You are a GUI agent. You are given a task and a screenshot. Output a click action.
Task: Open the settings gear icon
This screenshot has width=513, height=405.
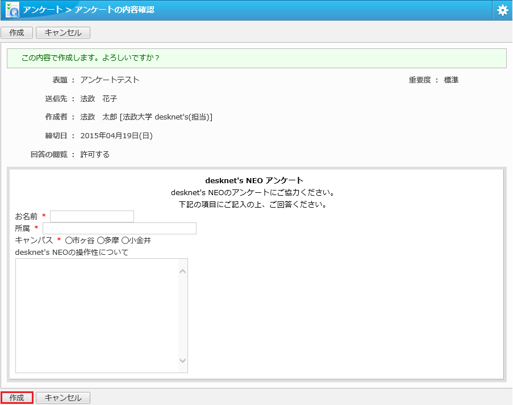click(503, 10)
